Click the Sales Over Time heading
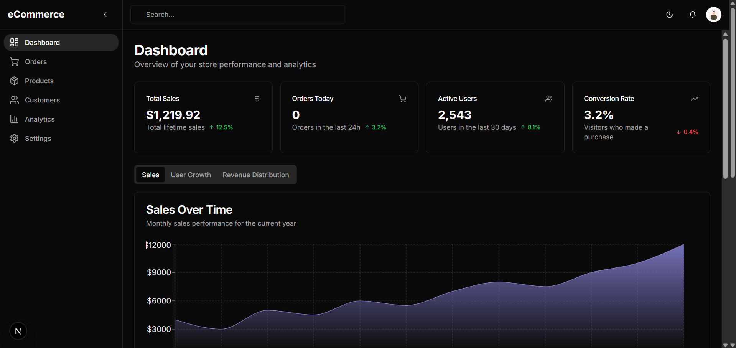 coord(189,209)
